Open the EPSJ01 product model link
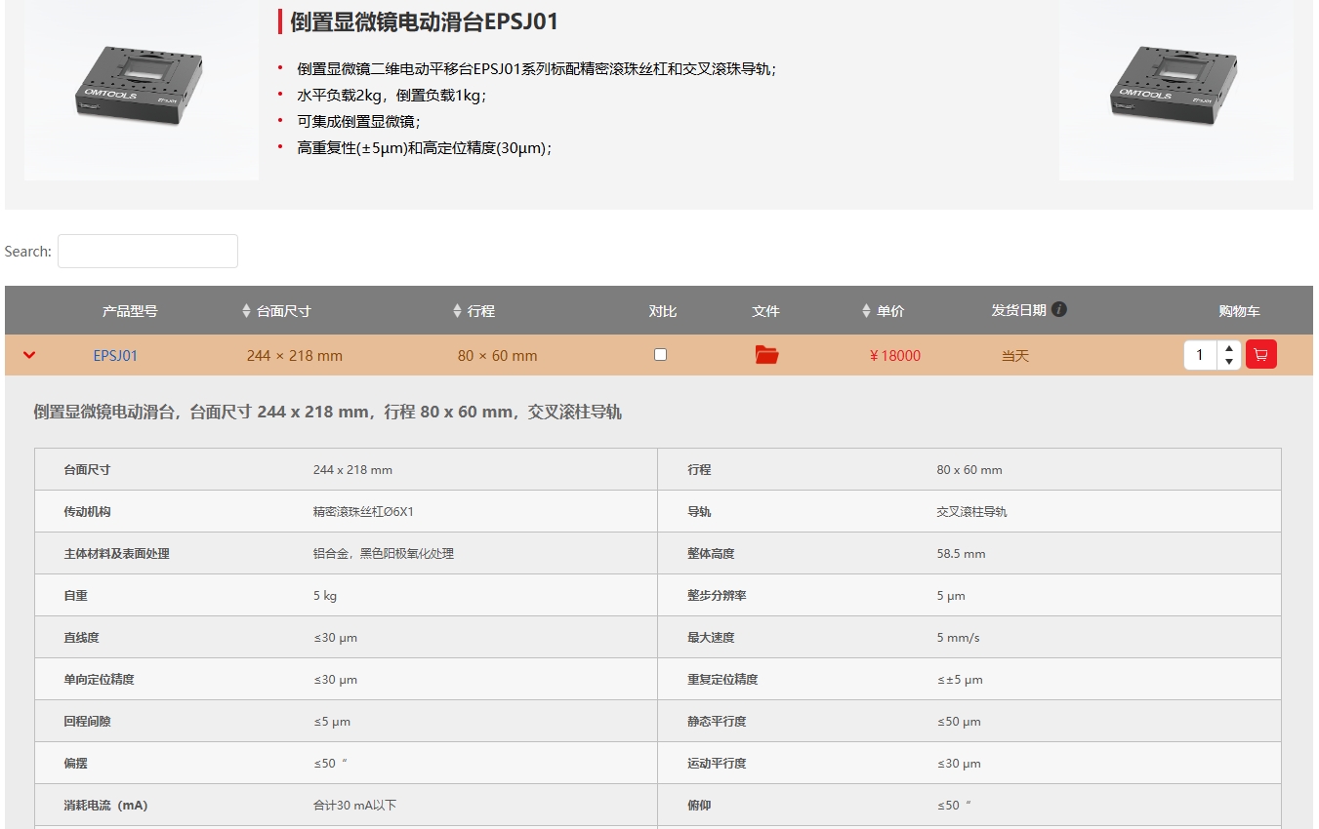The width and height of the screenshot is (1319, 829). click(x=115, y=356)
